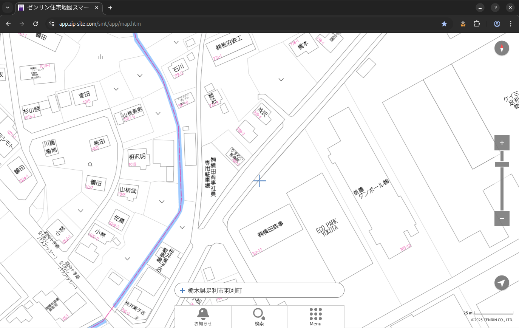Expand the tab search dropdown arrow
The height and width of the screenshot is (328, 519).
click(x=8, y=8)
